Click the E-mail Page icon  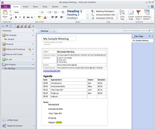[131, 15]
